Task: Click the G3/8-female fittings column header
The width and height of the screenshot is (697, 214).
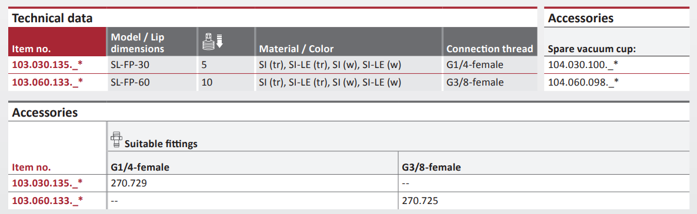Action: [431, 168]
